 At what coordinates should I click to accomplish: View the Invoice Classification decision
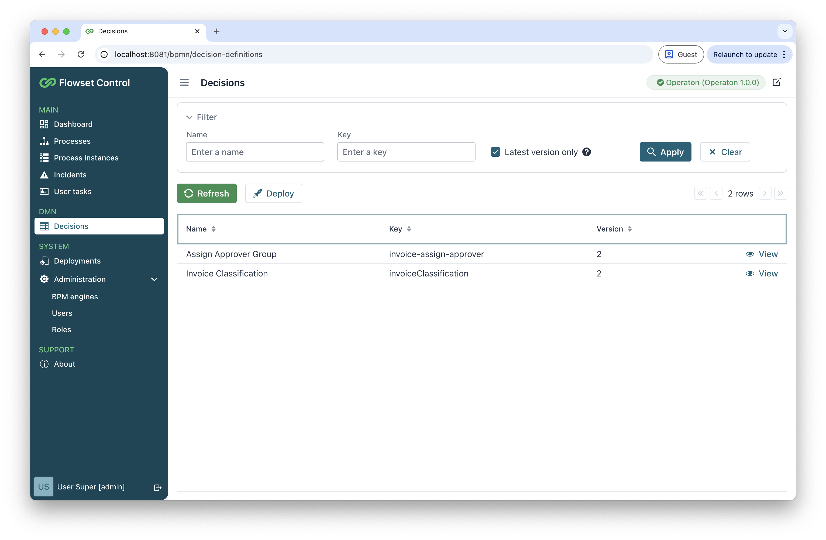pyautogui.click(x=762, y=273)
